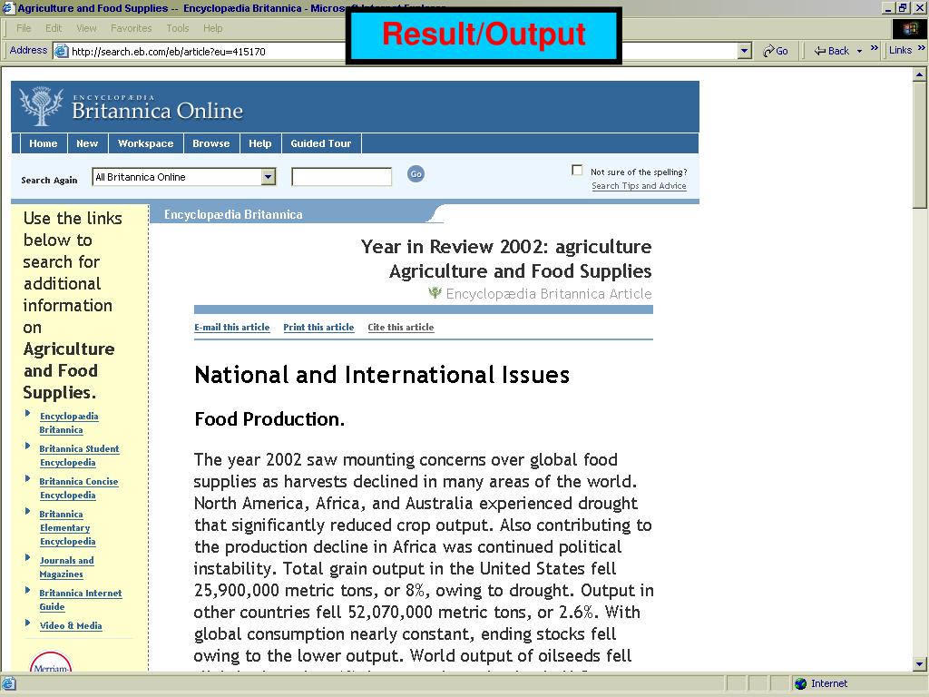Open the Britannica Student Encyclopedia link
The image size is (929, 697).
click(x=80, y=456)
